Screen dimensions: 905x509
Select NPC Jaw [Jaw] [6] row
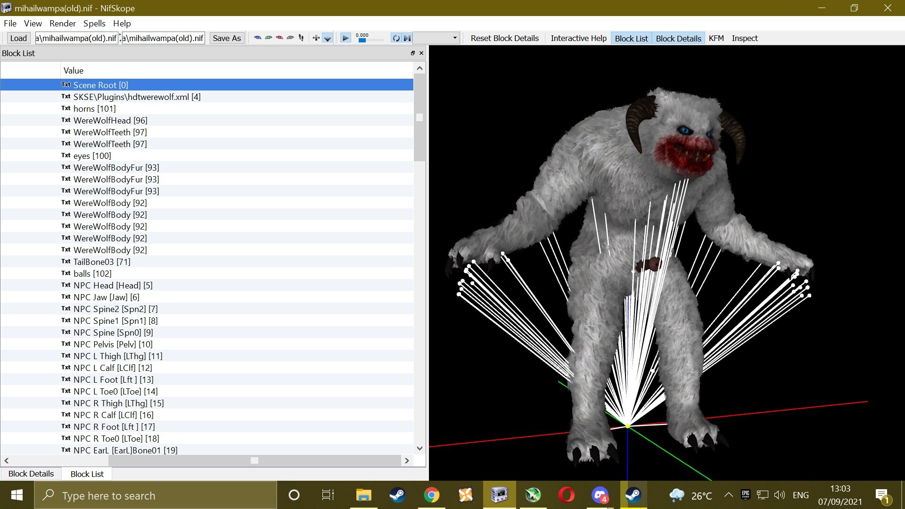[x=207, y=297]
